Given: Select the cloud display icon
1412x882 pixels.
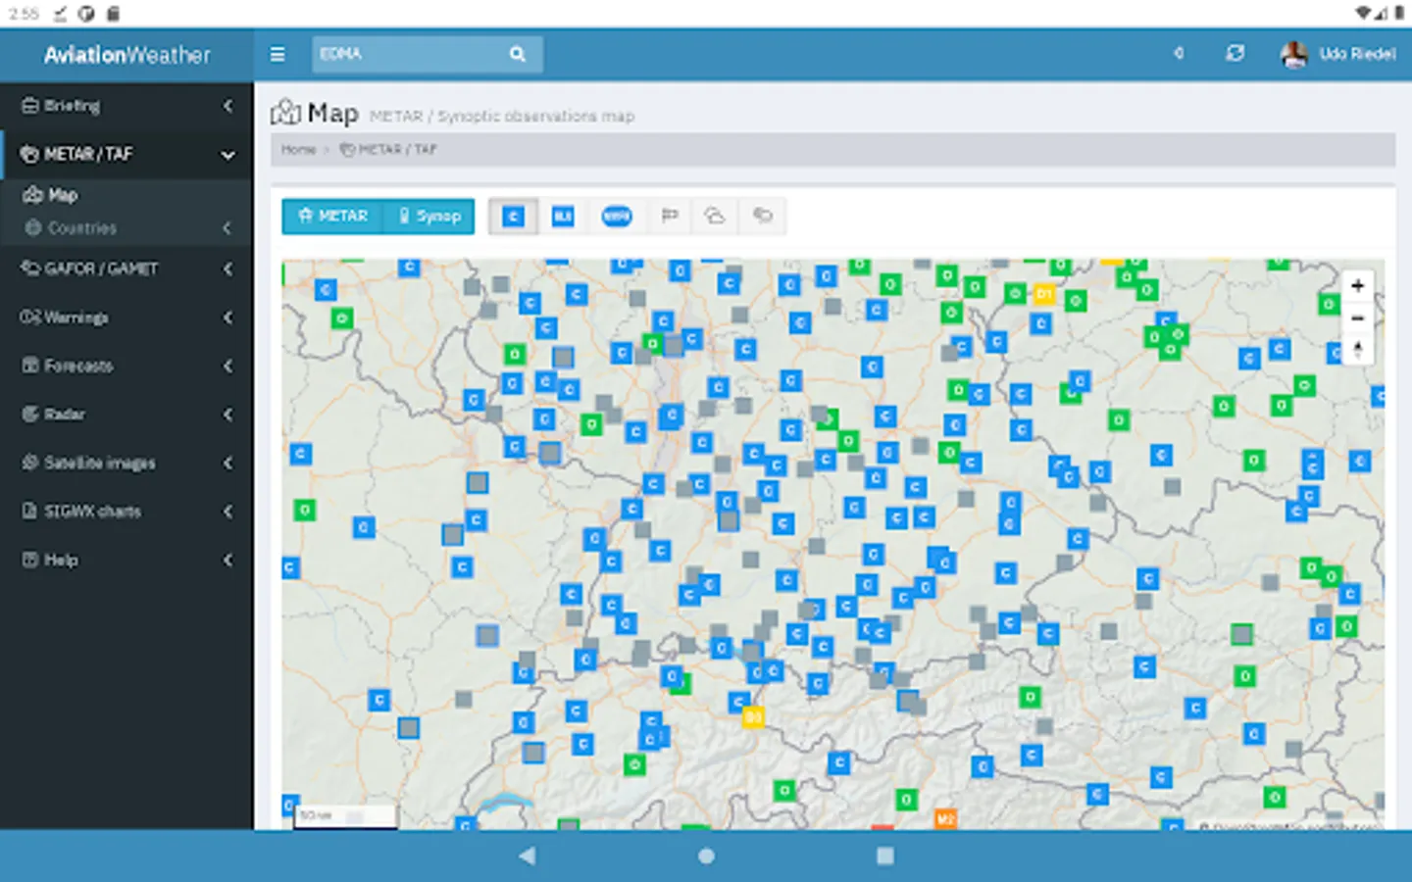Looking at the screenshot, I should [x=715, y=217].
